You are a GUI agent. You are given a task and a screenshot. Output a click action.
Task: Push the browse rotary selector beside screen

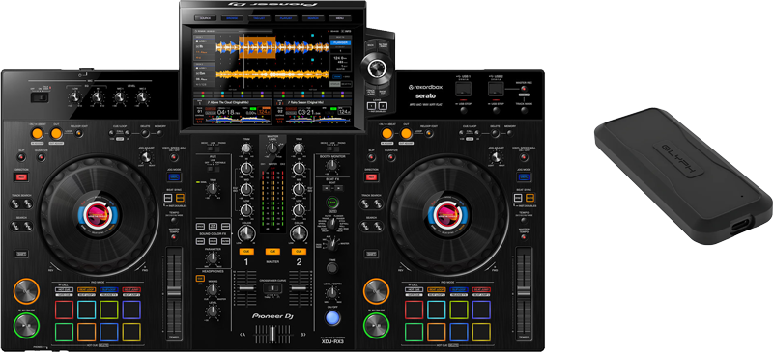tap(376, 68)
